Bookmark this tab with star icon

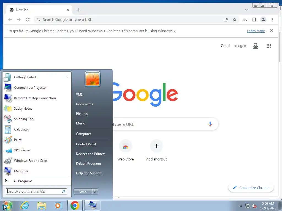tap(235, 20)
